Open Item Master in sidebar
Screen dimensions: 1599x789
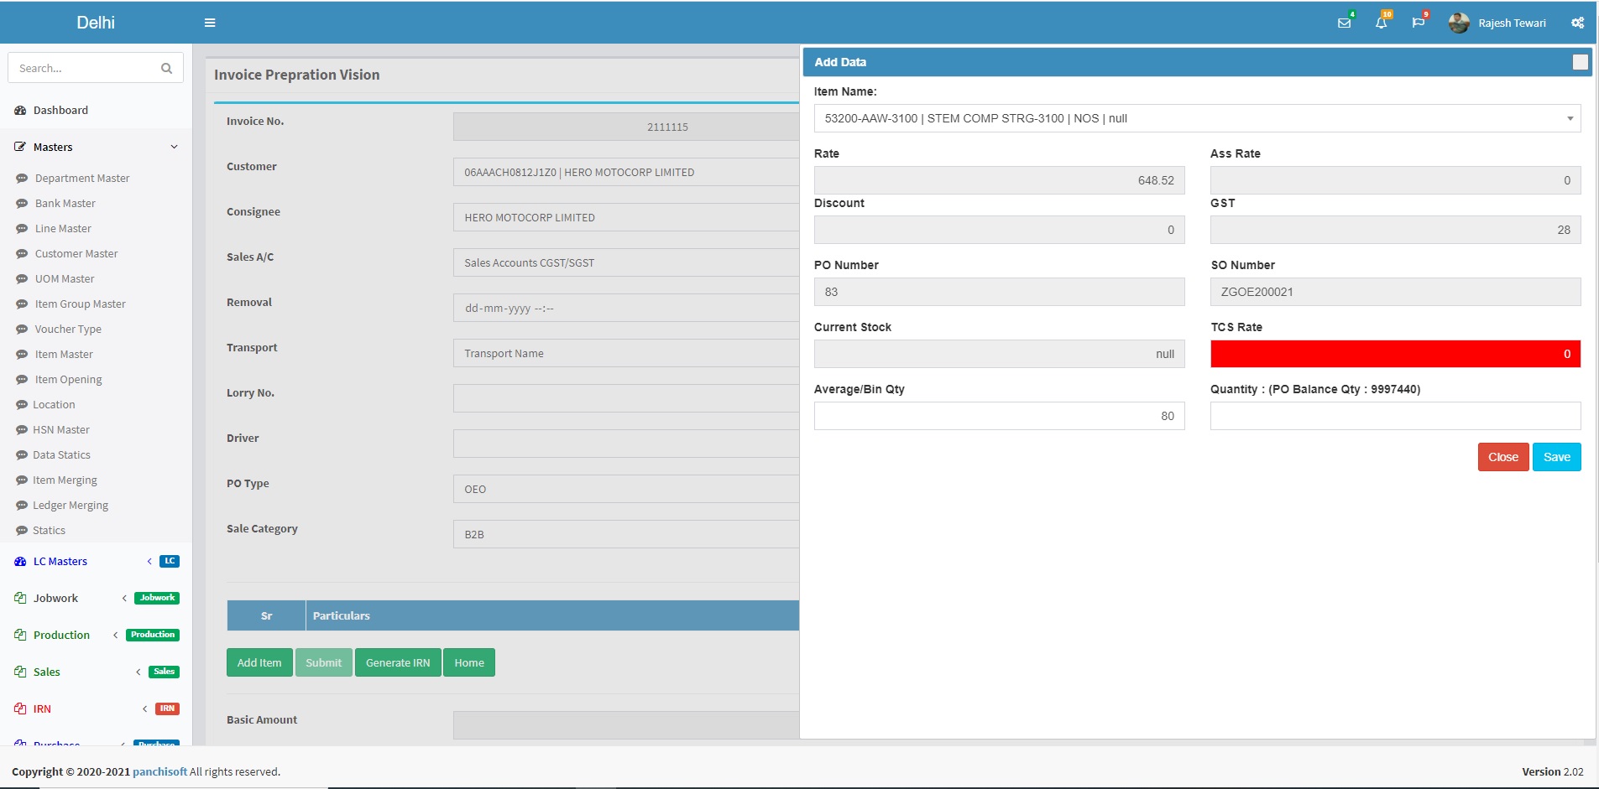pyautogui.click(x=64, y=354)
